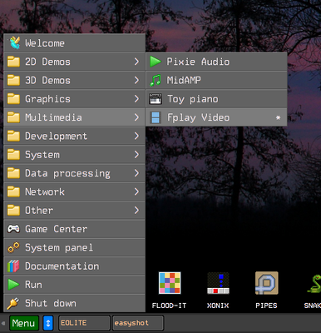Launch the XONIX desktop game icon
The width and height of the screenshot is (321, 333).
[218, 283]
